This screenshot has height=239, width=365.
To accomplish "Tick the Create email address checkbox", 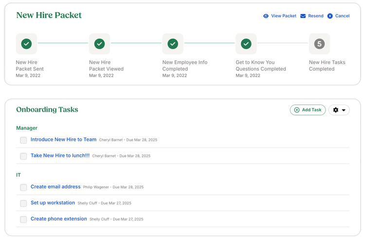I will coord(23,187).
